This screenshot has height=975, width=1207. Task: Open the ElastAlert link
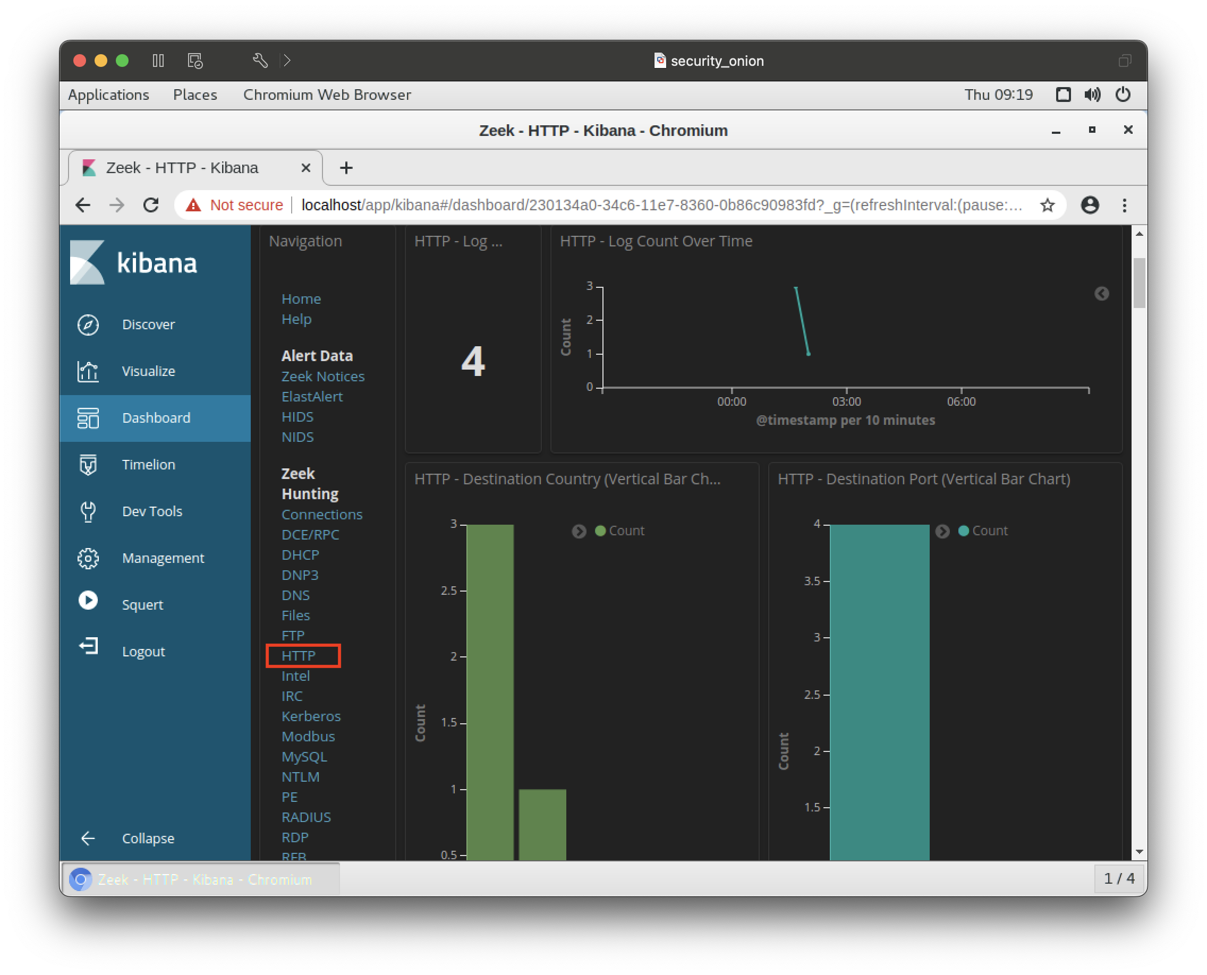click(312, 397)
